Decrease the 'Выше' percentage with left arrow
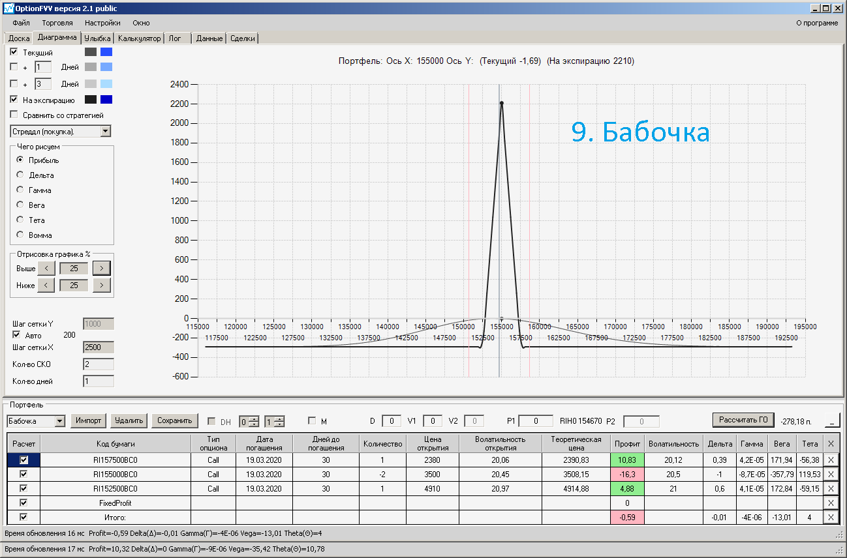Viewport: 847px width, 558px height. [x=46, y=268]
